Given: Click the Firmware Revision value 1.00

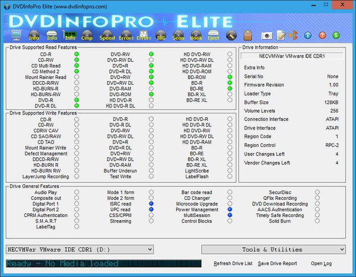Looking at the screenshot, I should tap(333, 85).
